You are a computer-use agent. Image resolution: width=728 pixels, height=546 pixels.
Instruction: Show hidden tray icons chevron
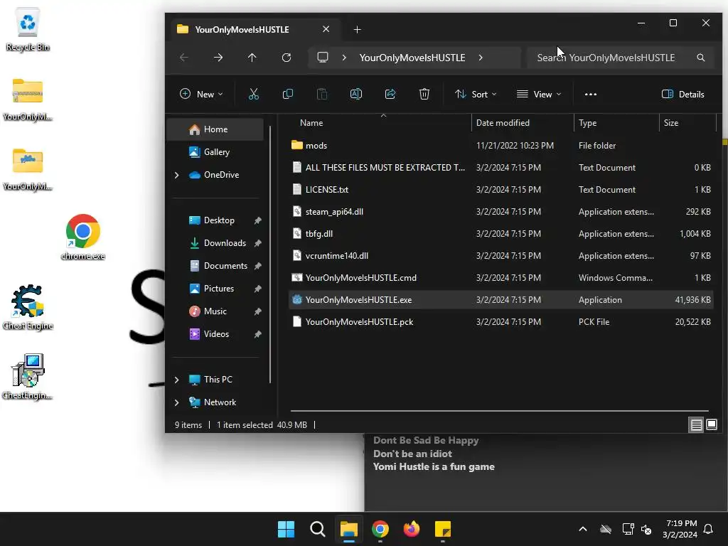(x=583, y=529)
